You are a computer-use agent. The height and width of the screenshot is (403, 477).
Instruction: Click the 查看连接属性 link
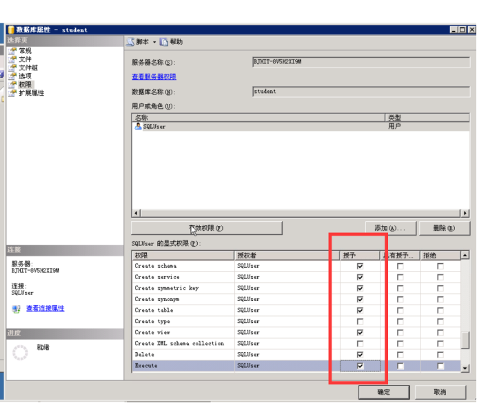tap(45, 309)
